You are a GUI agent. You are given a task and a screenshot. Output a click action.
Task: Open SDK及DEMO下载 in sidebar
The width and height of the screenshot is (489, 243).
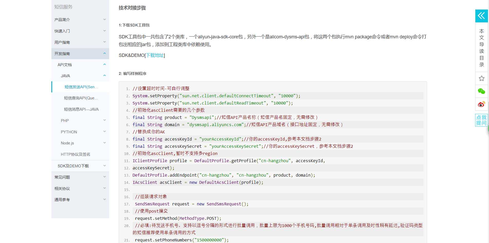tap(73, 166)
